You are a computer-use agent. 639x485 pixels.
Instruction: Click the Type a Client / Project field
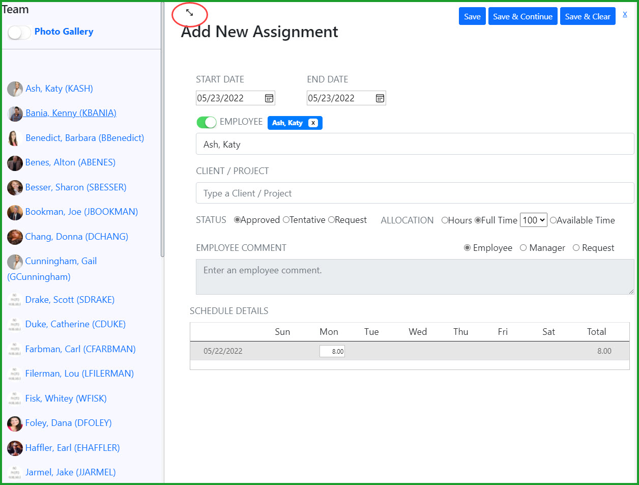pyautogui.click(x=415, y=193)
